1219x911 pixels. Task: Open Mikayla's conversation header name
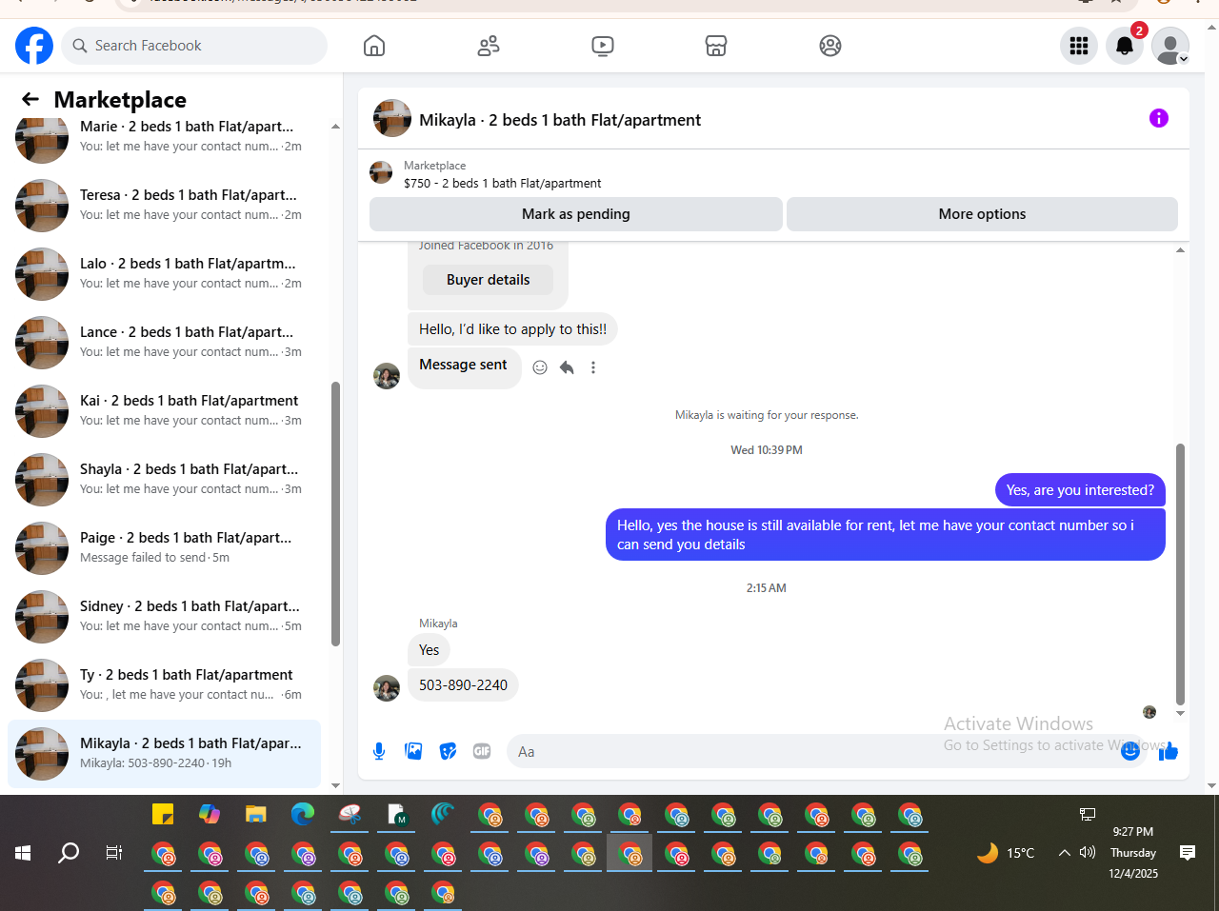pyautogui.click(x=560, y=120)
